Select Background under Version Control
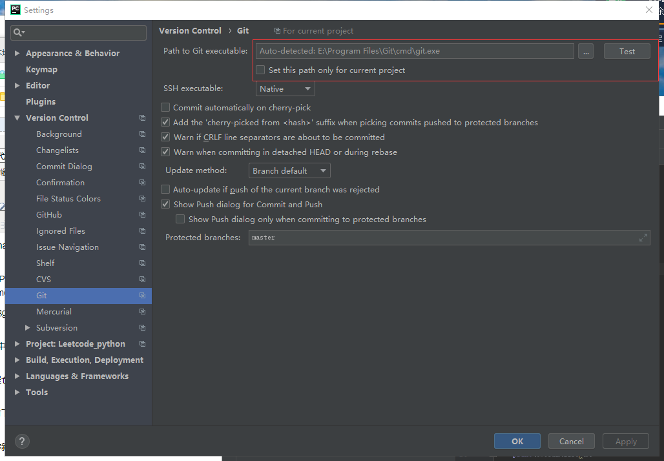Viewport: 664px width, 461px height. [59, 134]
